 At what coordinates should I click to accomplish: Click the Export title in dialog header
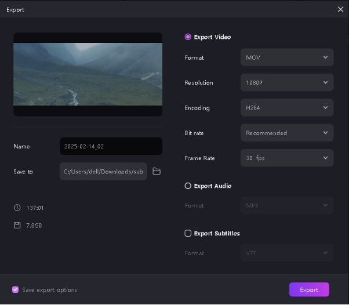pos(15,10)
